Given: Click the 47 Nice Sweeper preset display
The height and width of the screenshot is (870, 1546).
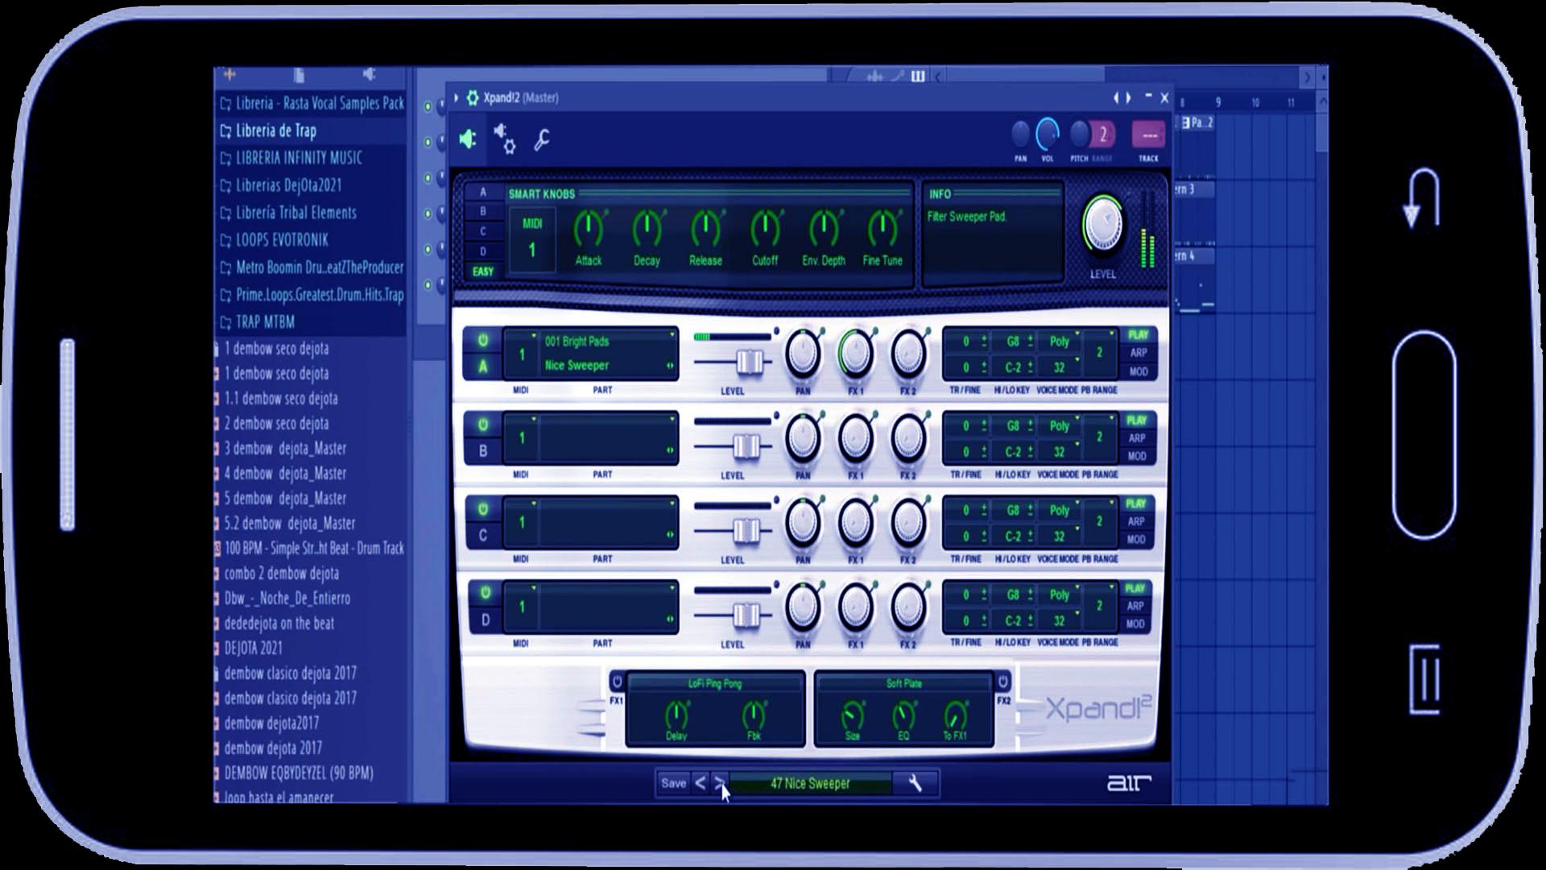Looking at the screenshot, I should [810, 783].
